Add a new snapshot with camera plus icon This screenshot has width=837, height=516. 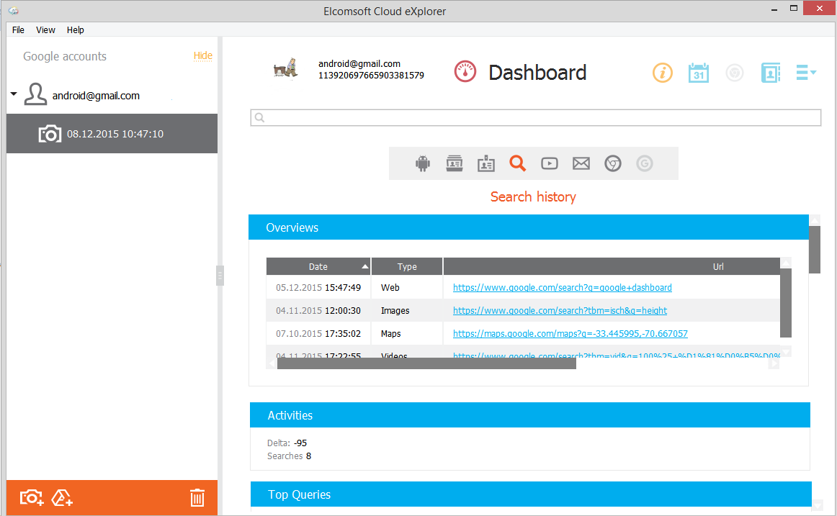(x=32, y=497)
